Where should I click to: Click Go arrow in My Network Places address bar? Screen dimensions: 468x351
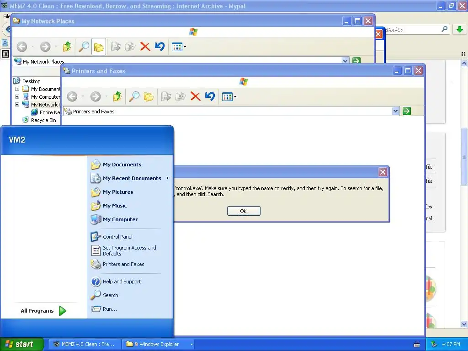click(x=356, y=61)
